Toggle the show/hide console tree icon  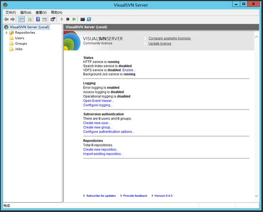point(21,19)
